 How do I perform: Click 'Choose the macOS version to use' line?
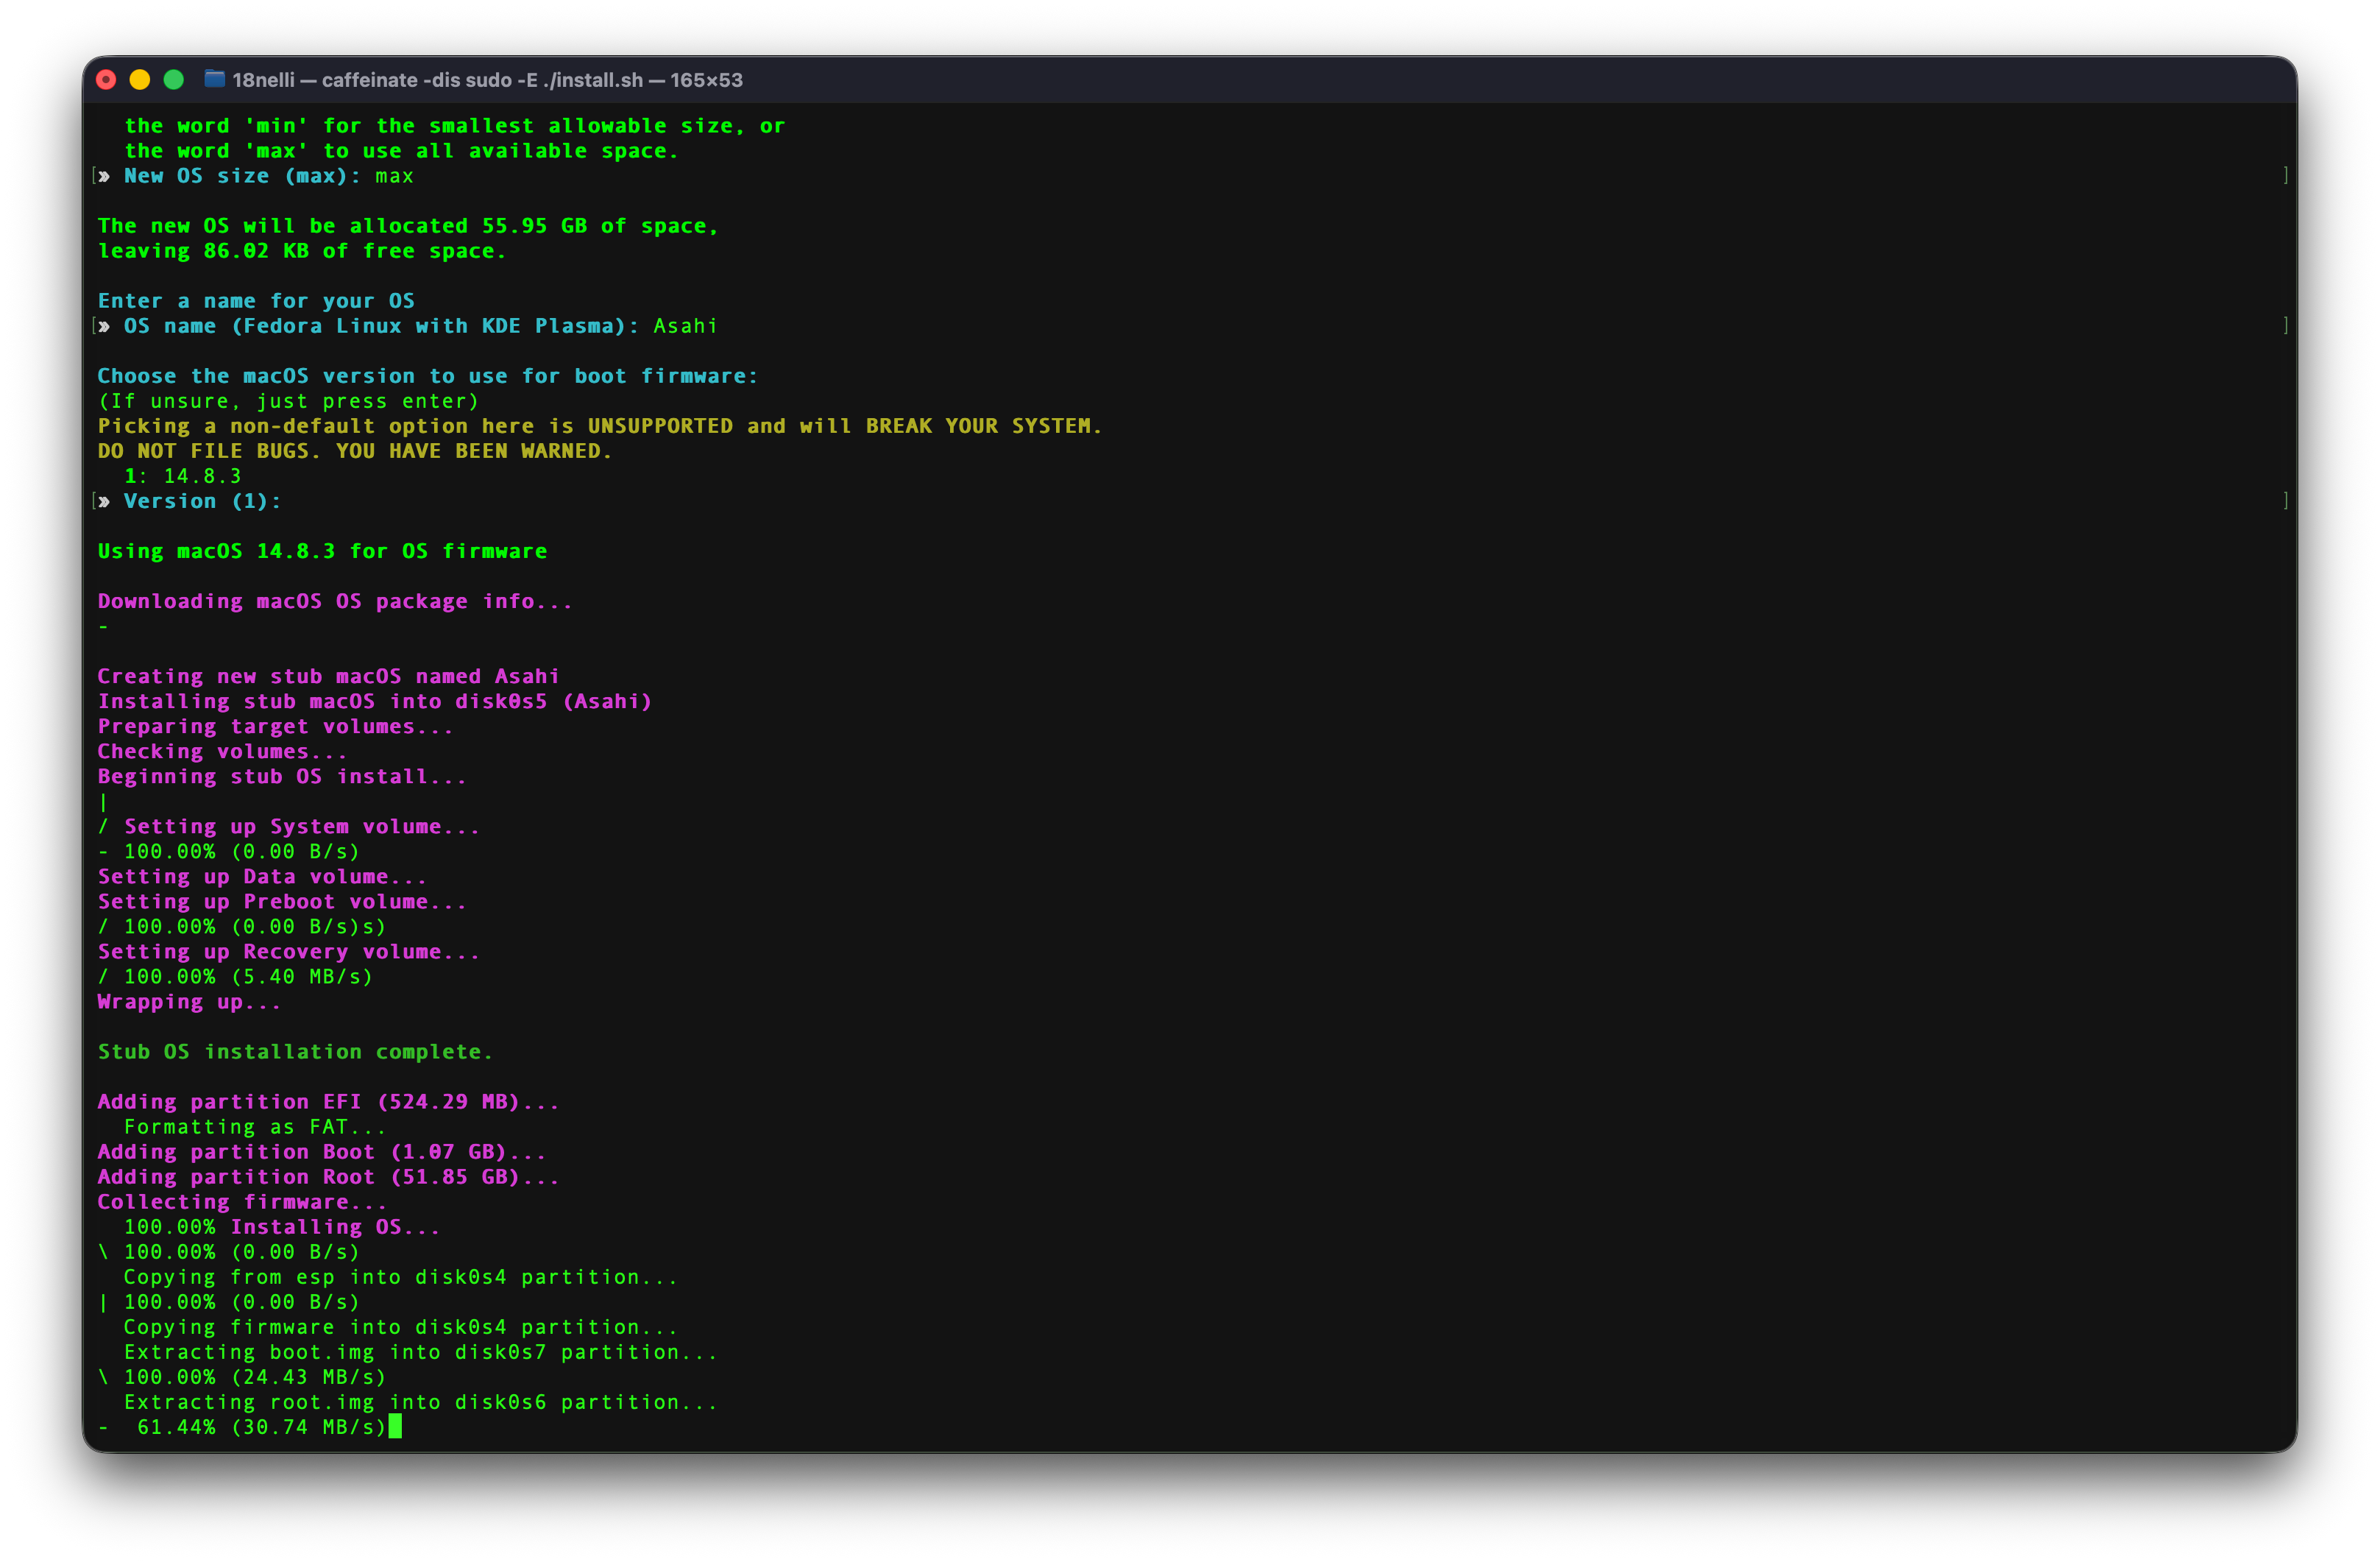tap(428, 376)
